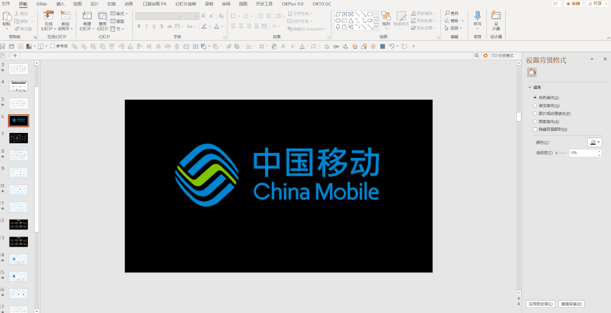Click the align left paragraph icon
The width and height of the screenshot is (611, 313).
[x=234, y=27]
